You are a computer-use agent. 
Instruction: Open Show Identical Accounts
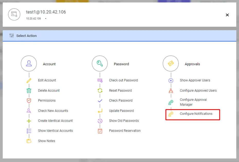(56, 131)
